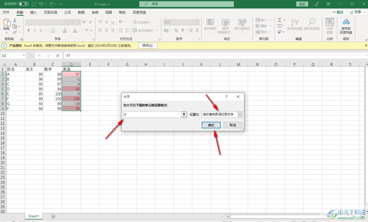Select the Sheet1 tab
This screenshot has width=368, height=222.
pos(34,216)
